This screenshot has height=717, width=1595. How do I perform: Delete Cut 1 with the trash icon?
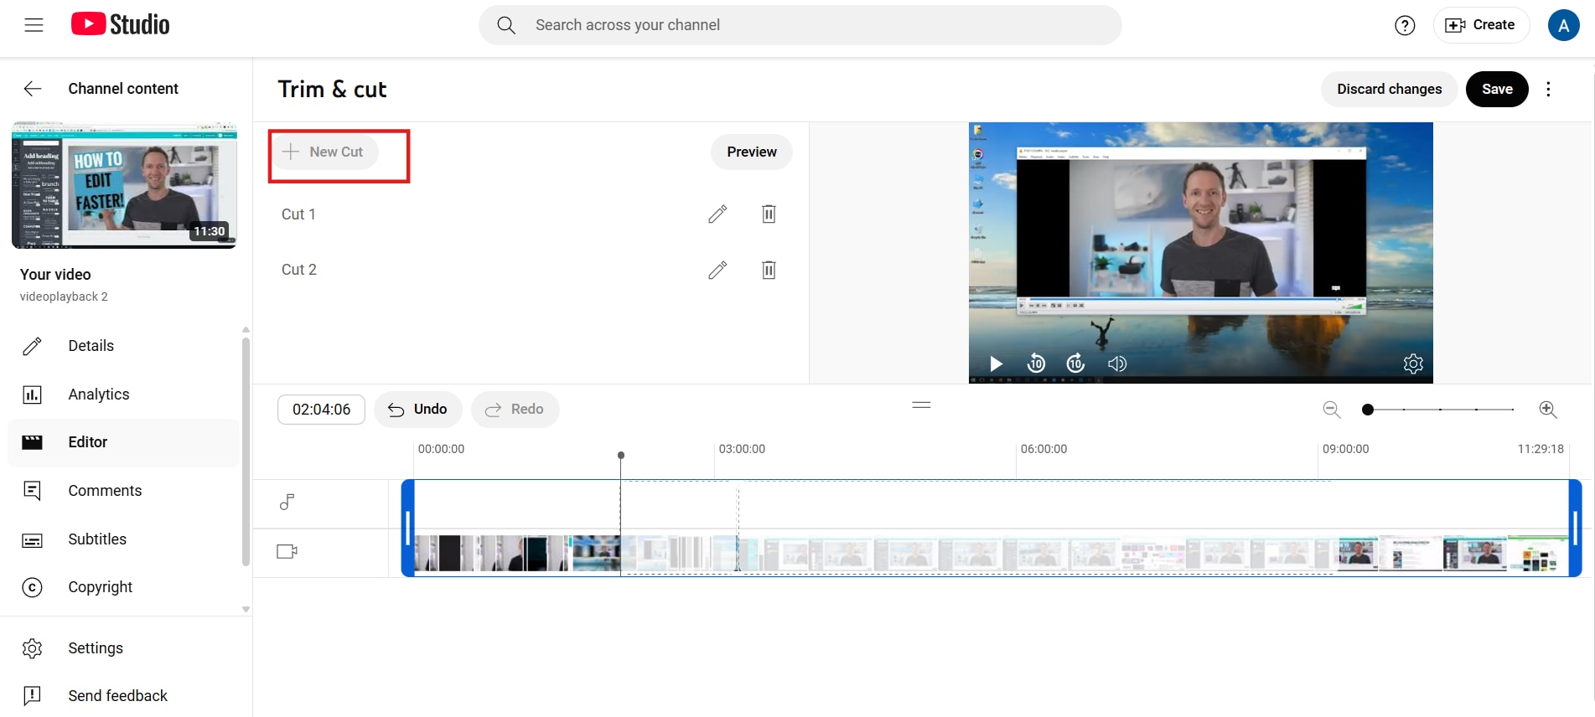769,214
